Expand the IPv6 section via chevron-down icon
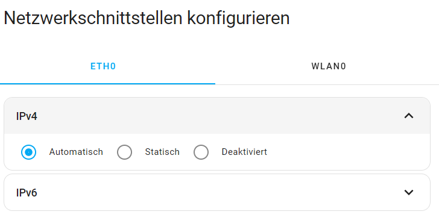The width and height of the screenshot is (439, 223). point(409,192)
